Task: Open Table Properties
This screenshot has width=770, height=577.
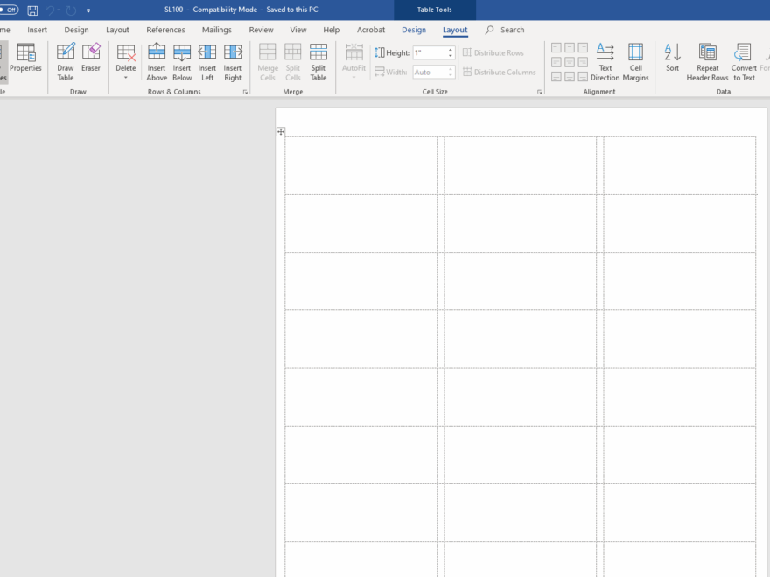Action: 25,61
